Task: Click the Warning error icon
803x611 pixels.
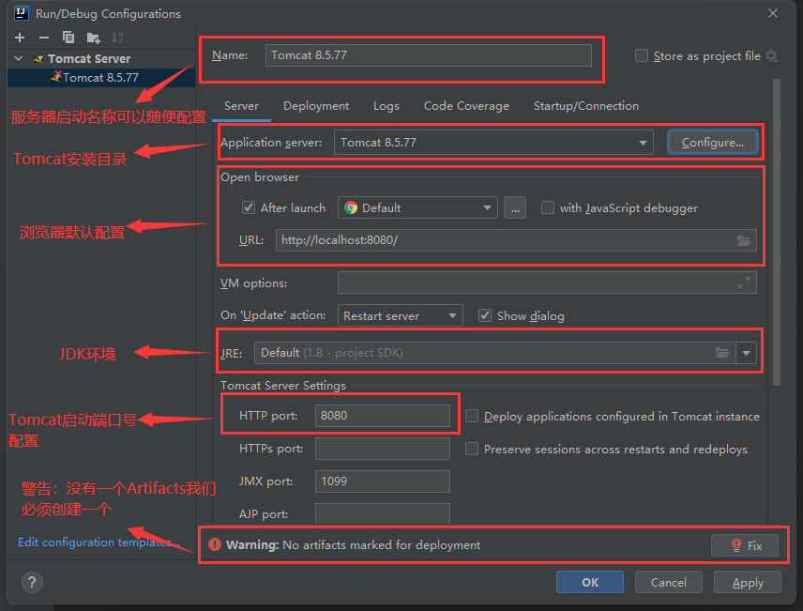Action: (x=215, y=545)
